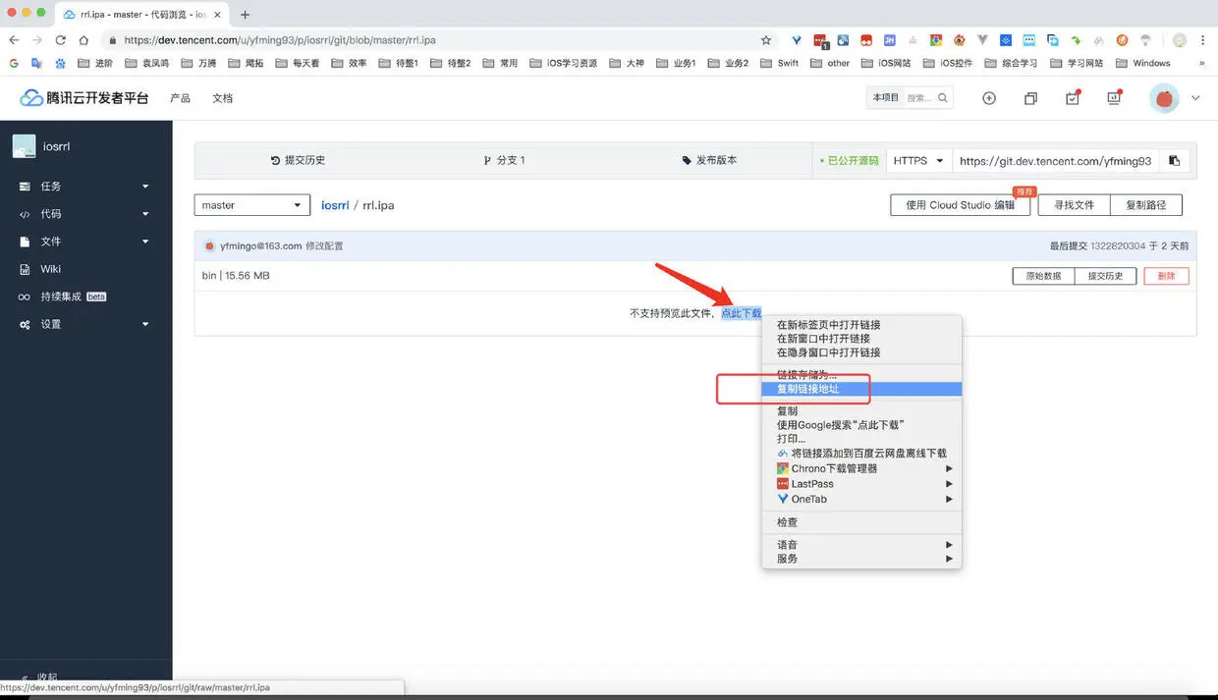Open the LastPass context submenu
Screen dimensions: 1218x700
point(861,484)
